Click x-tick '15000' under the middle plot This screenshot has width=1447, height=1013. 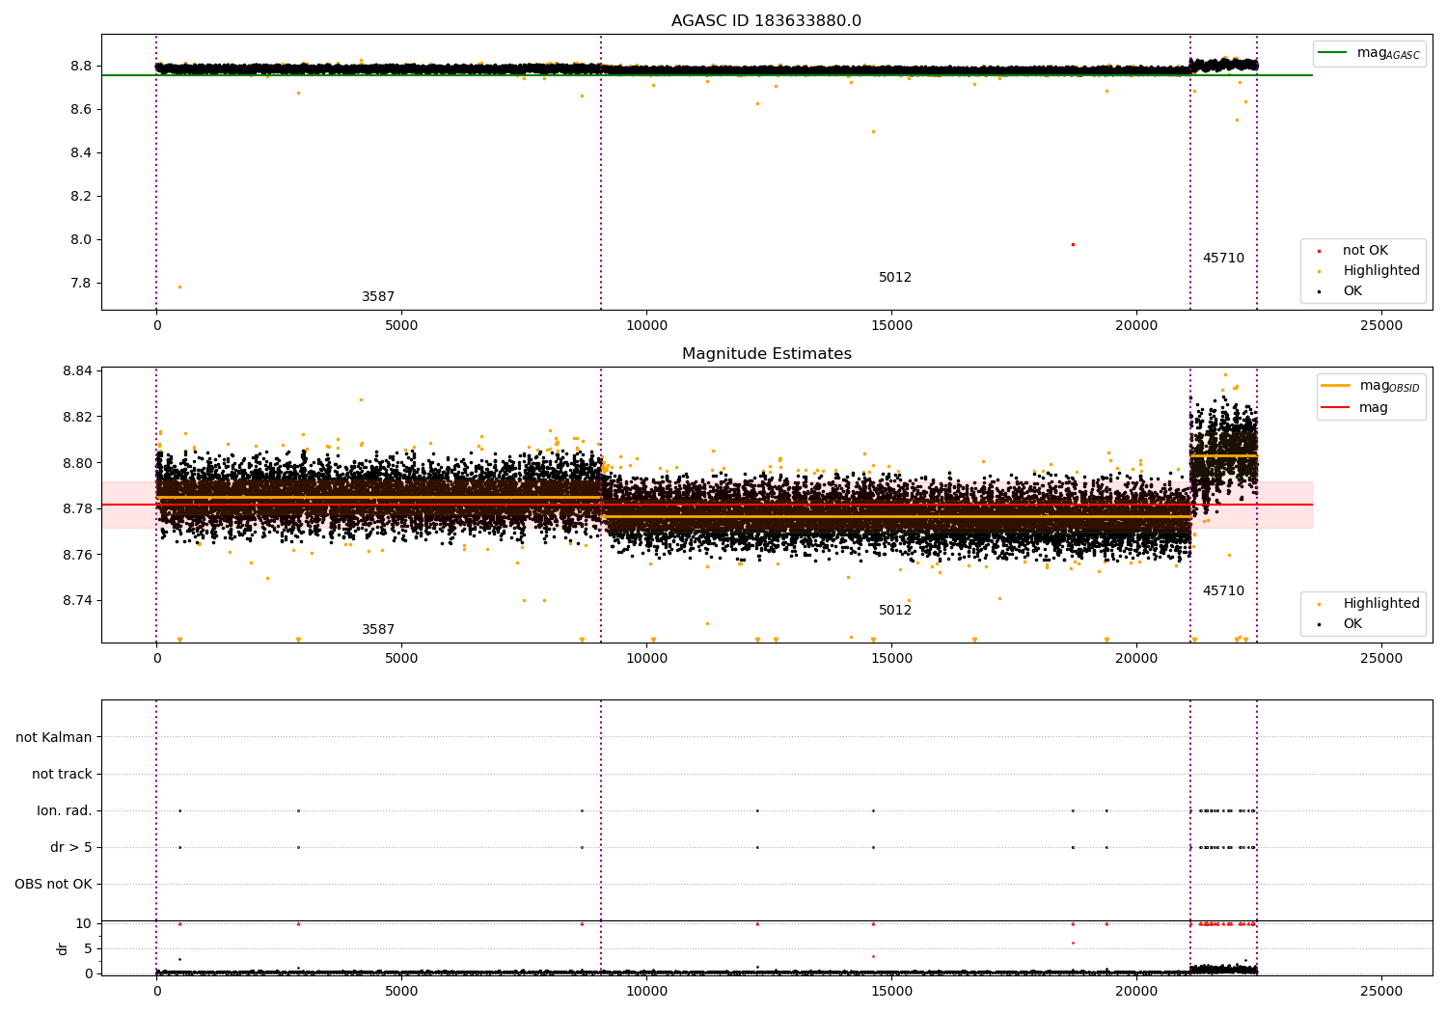891,658
